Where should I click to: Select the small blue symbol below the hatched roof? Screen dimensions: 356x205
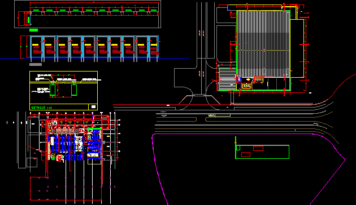point(239,79)
